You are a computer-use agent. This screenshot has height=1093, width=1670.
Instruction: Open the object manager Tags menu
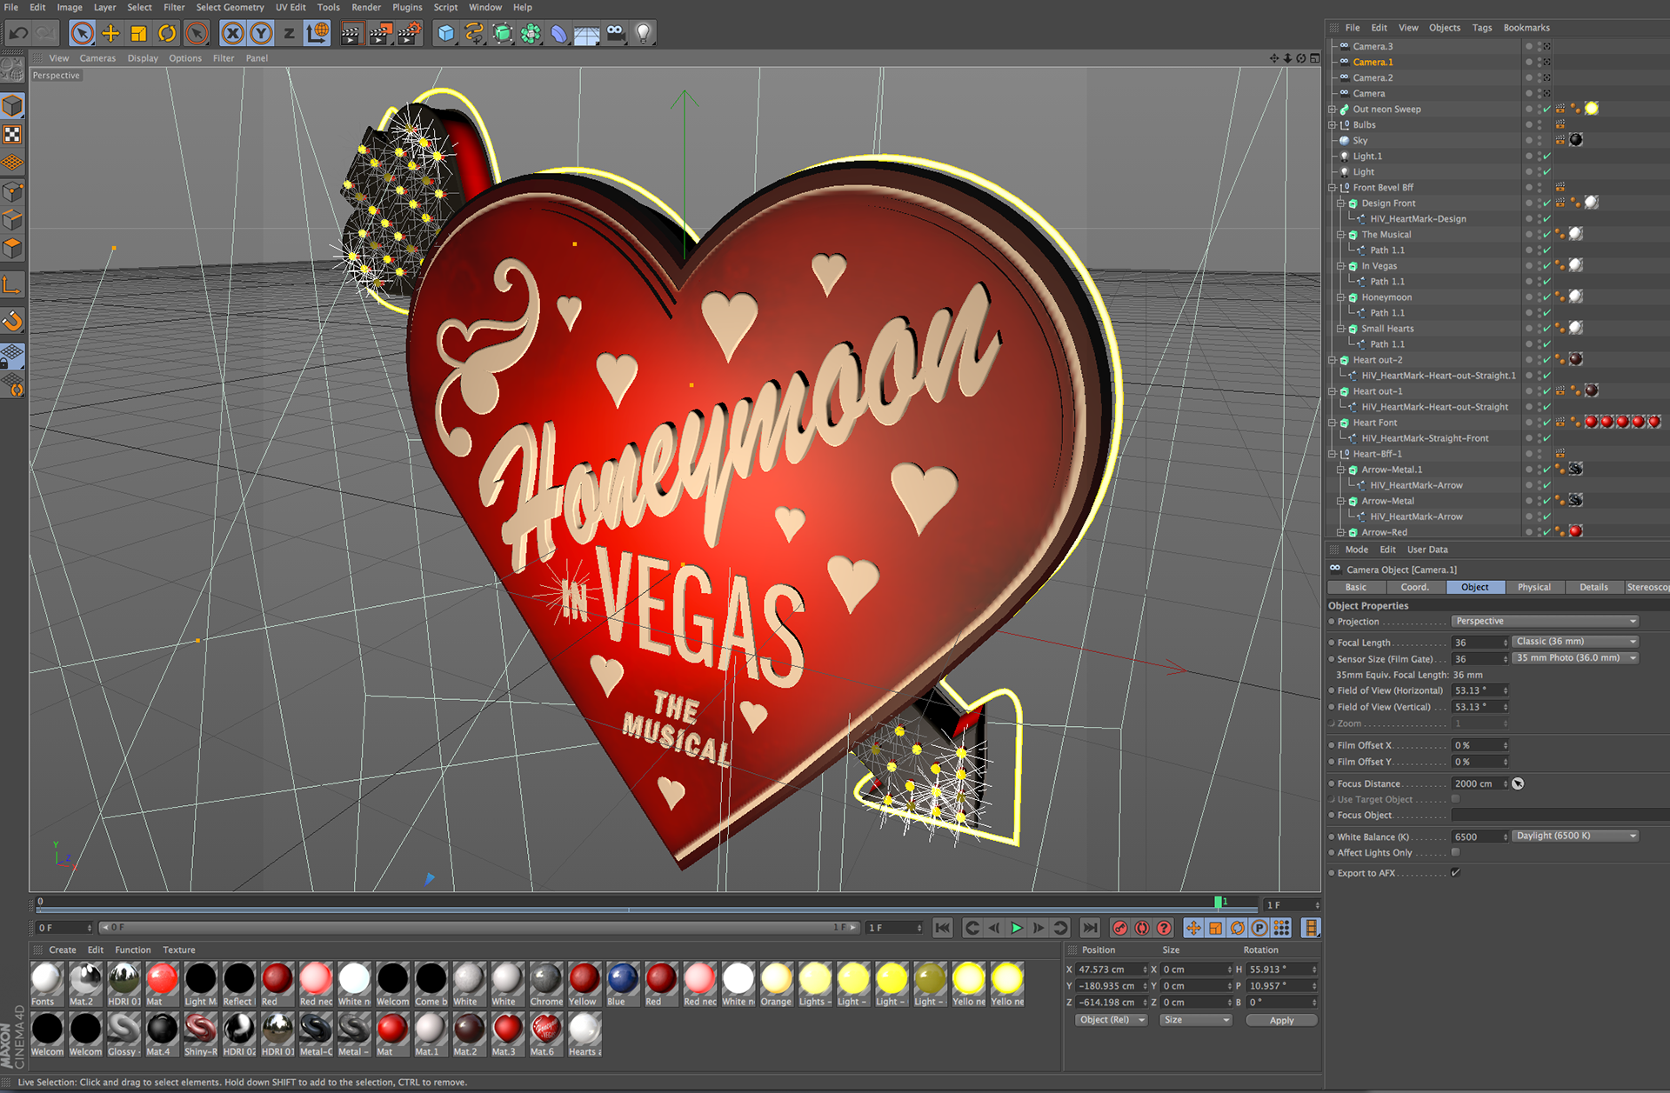1482,28
